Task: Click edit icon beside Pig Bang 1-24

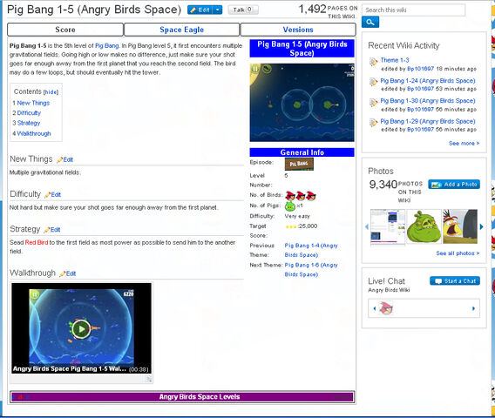Action: [x=374, y=82]
